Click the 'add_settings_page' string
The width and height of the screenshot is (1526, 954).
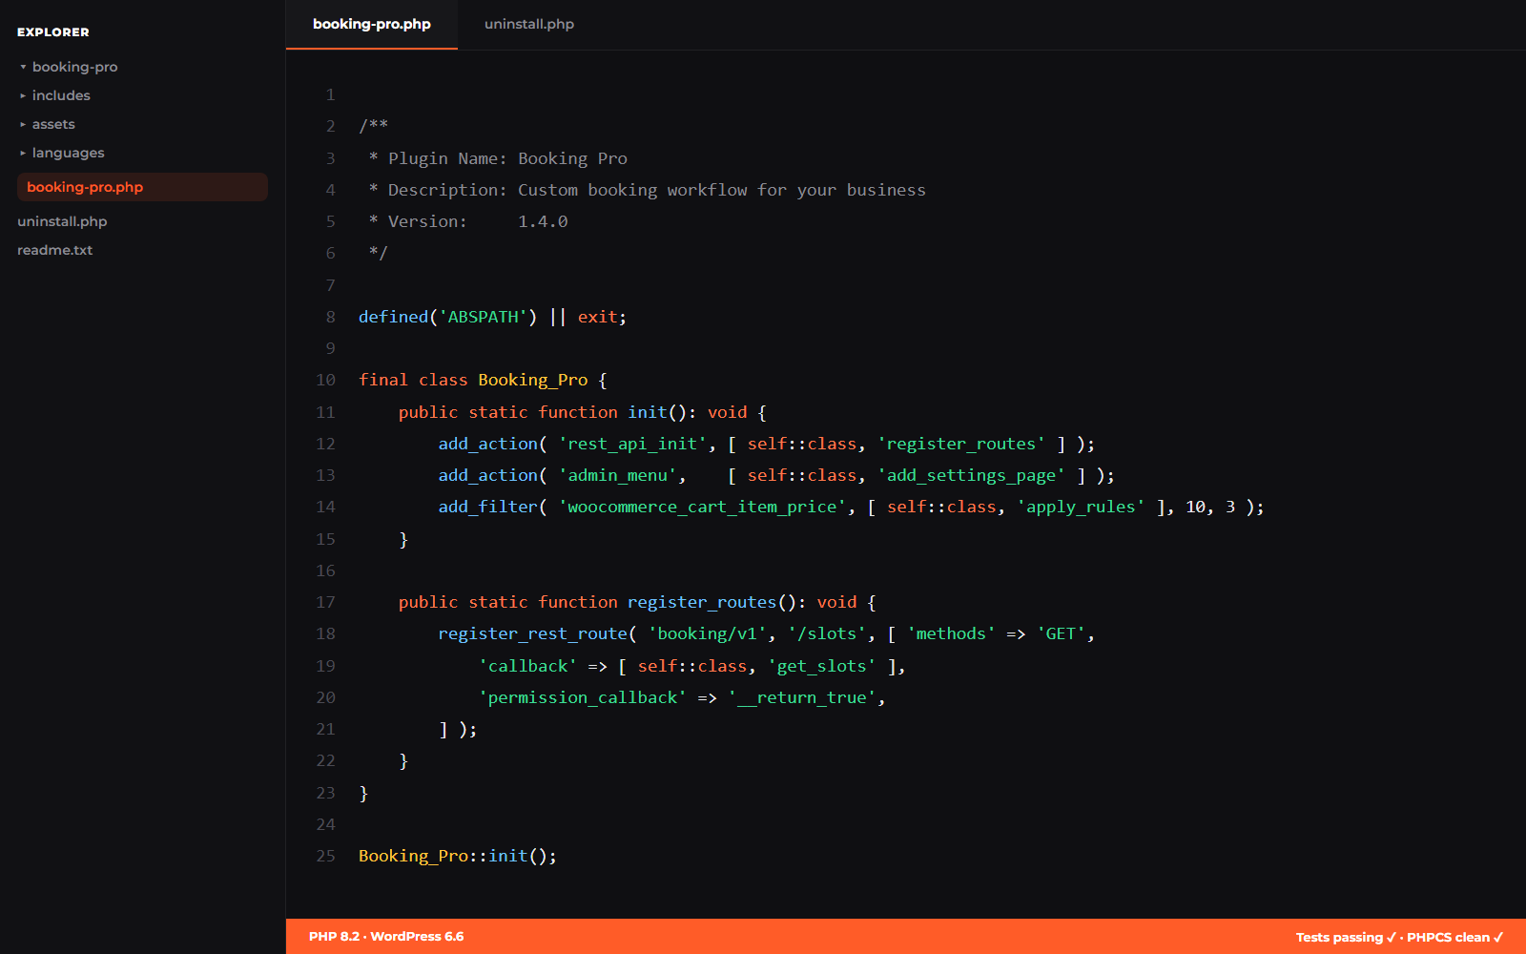tap(971, 475)
